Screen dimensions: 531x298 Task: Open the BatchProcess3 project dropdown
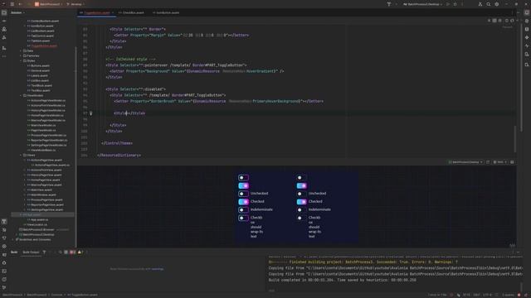49,4
